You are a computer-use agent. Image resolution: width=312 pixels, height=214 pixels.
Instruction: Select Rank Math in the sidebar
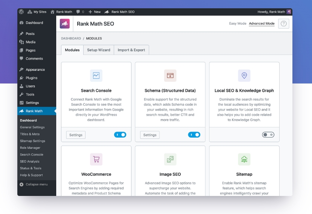click(x=37, y=111)
